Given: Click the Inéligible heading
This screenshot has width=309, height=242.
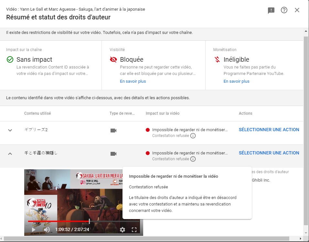Looking at the screenshot, I should click(236, 59).
